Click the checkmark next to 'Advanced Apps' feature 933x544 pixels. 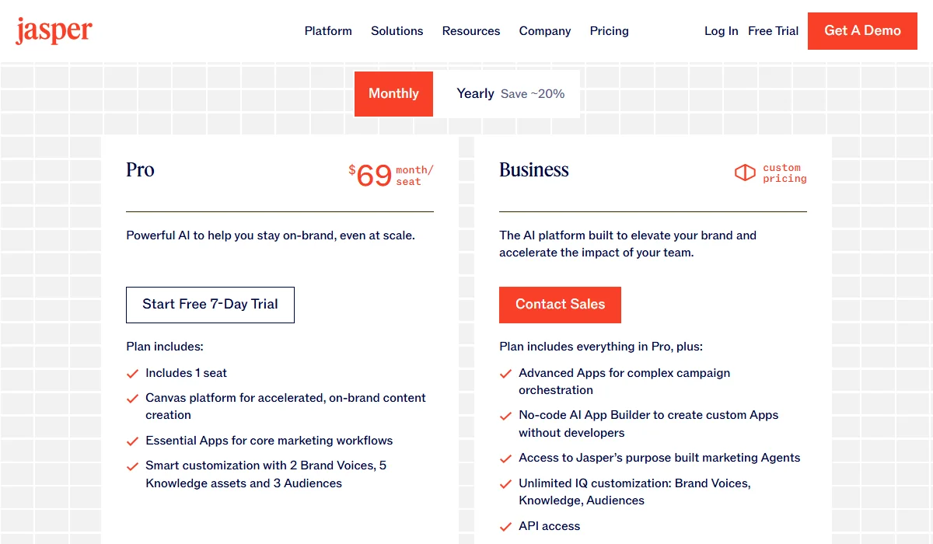click(x=505, y=373)
